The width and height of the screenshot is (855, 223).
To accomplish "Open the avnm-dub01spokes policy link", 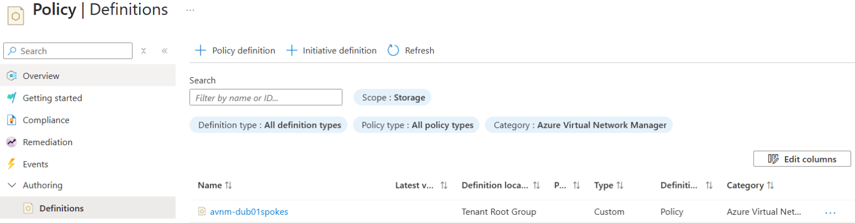I will pyautogui.click(x=249, y=212).
